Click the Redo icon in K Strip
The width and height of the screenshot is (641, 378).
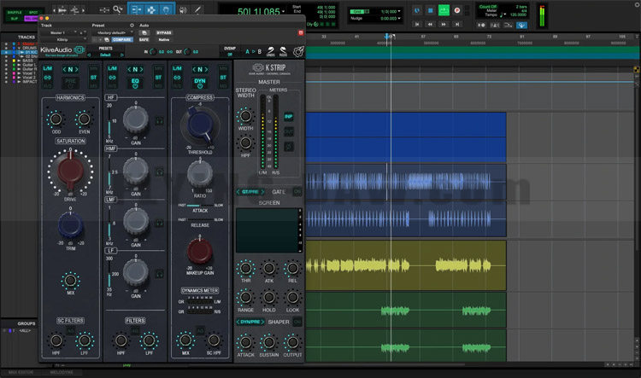283,51
